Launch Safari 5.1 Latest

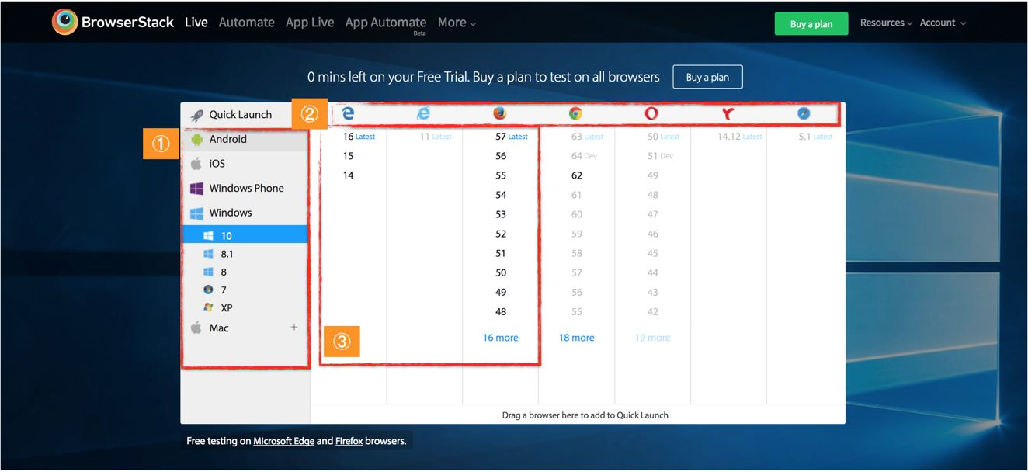pyautogui.click(x=815, y=137)
